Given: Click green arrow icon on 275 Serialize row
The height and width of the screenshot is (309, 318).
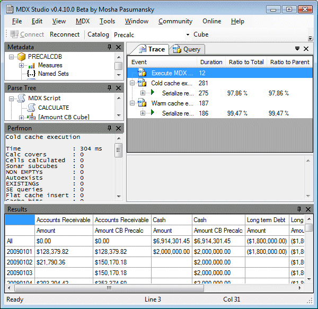Looking at the screenshot, I should tap(153, 92).
